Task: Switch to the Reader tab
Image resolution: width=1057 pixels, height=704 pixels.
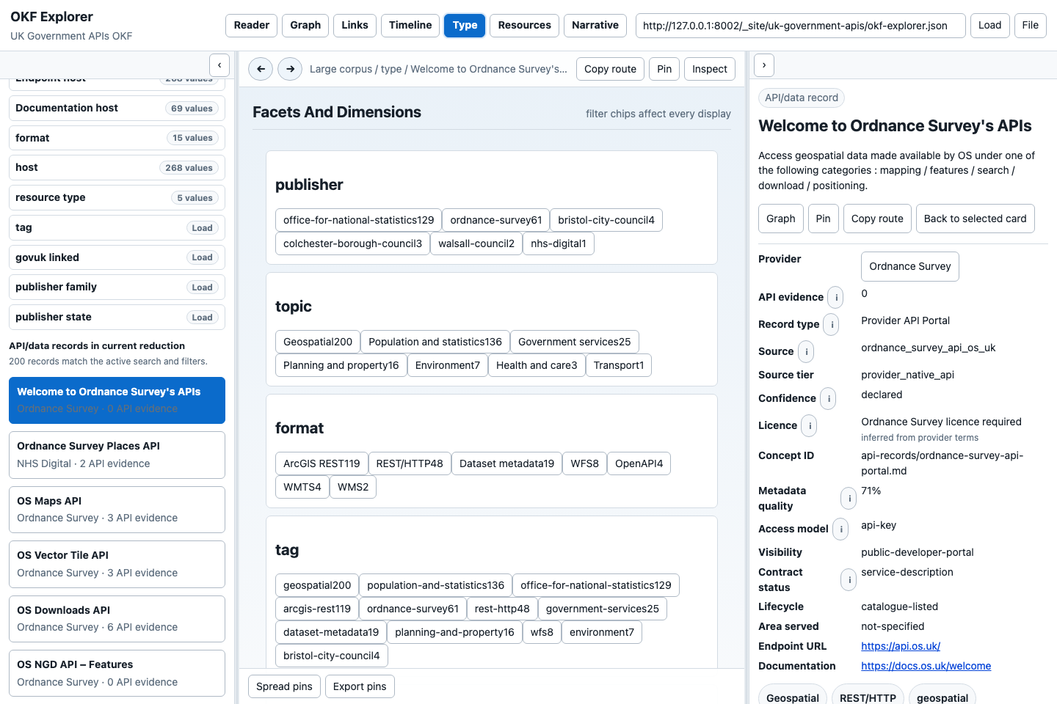Action: (252, 25)
